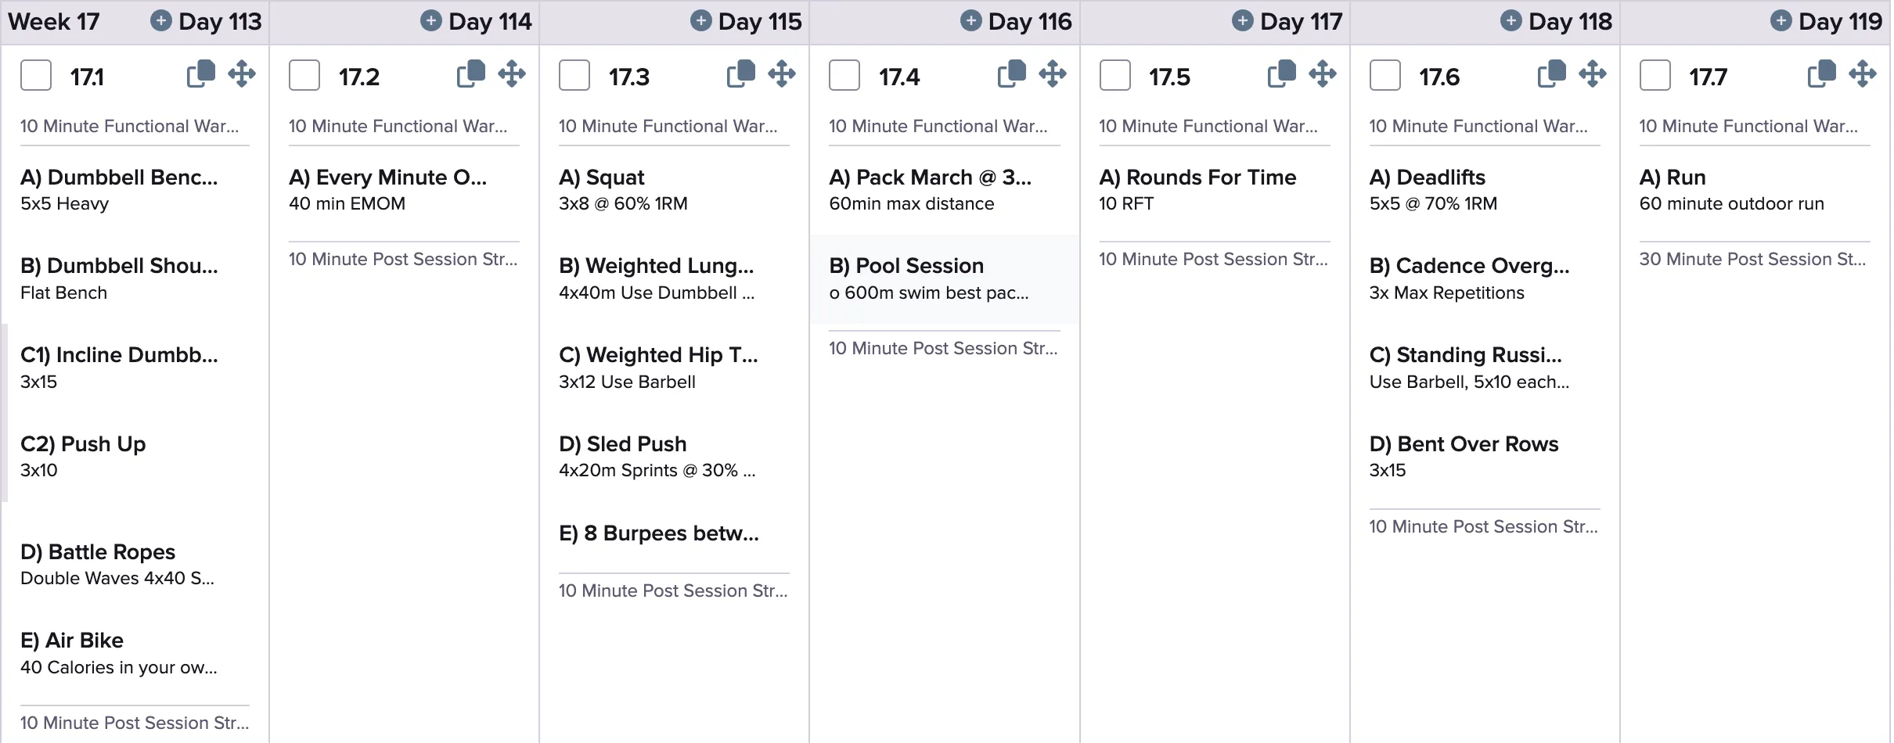Open the 30 Minute Post Session item
This screenshot has width=1894, height=743.
pyautogui.click(x=1753, y=259)
